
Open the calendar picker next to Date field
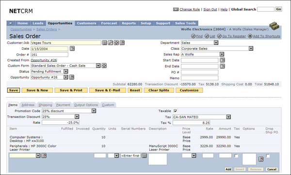click(72, 49)
